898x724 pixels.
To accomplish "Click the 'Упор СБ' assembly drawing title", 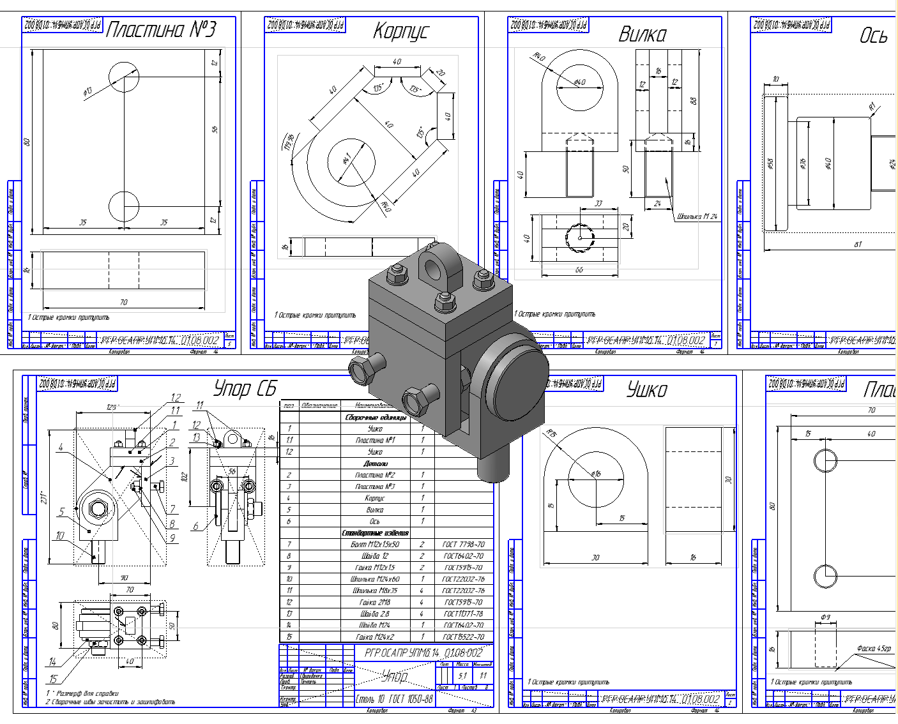I will tap(245, 388).
